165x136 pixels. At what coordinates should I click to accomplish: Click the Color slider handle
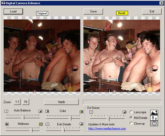pyautogui.click(x=70, y=118)
